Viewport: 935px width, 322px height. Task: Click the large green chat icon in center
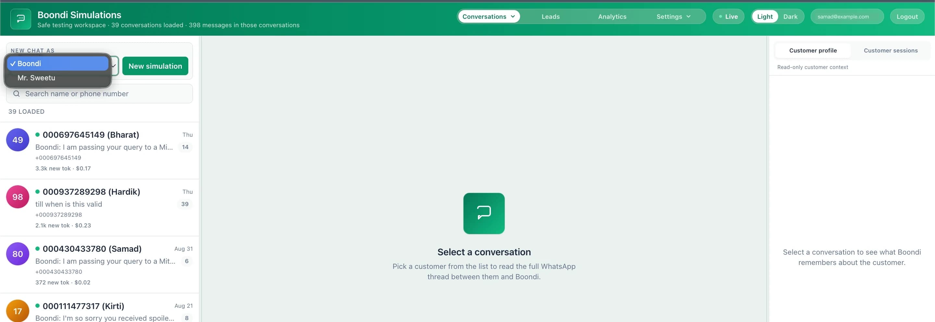pos(484,213)
